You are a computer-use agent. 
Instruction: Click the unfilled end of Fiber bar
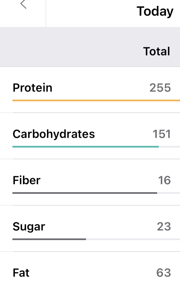click(168, 193)
